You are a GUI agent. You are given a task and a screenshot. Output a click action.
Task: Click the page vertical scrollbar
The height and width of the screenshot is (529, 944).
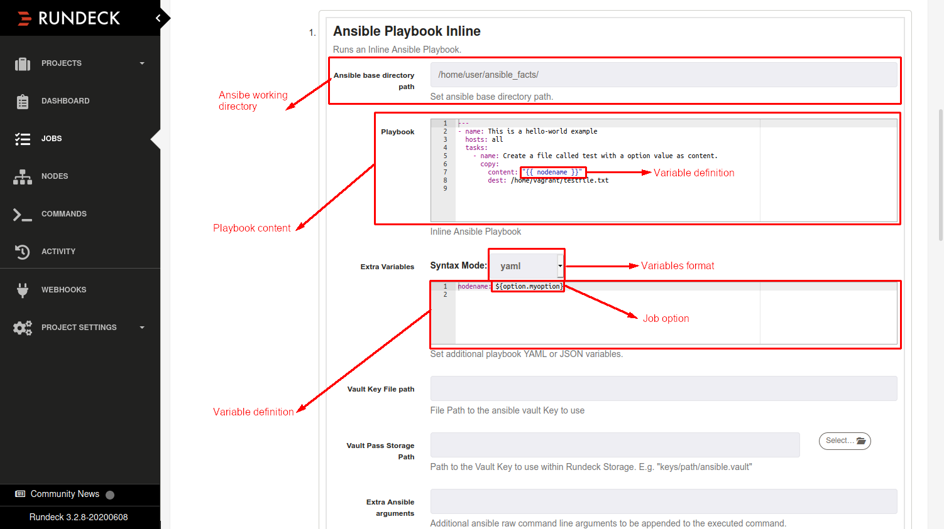click(x=940, y=174)
